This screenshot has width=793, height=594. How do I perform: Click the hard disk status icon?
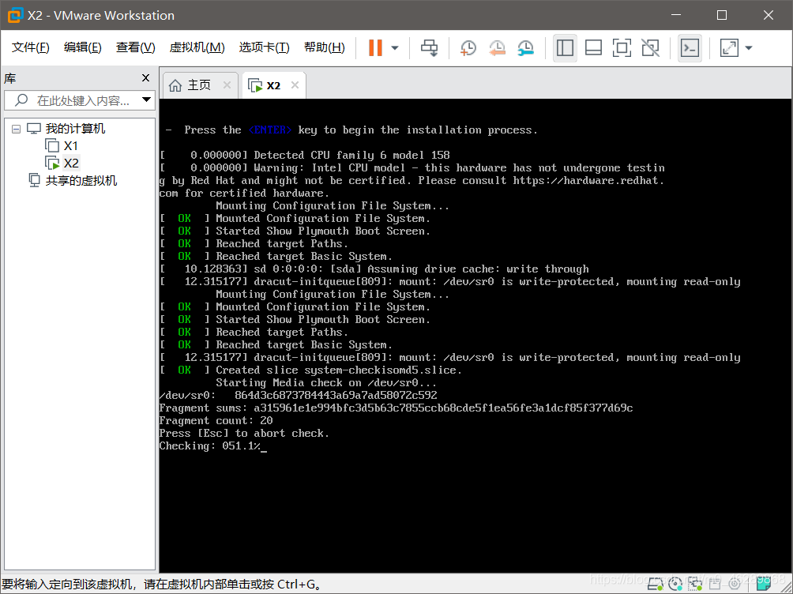point(656,584)
